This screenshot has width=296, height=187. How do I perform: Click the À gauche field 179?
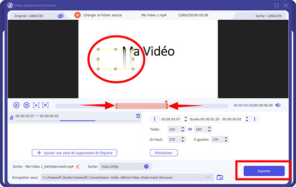pos(217,140)
